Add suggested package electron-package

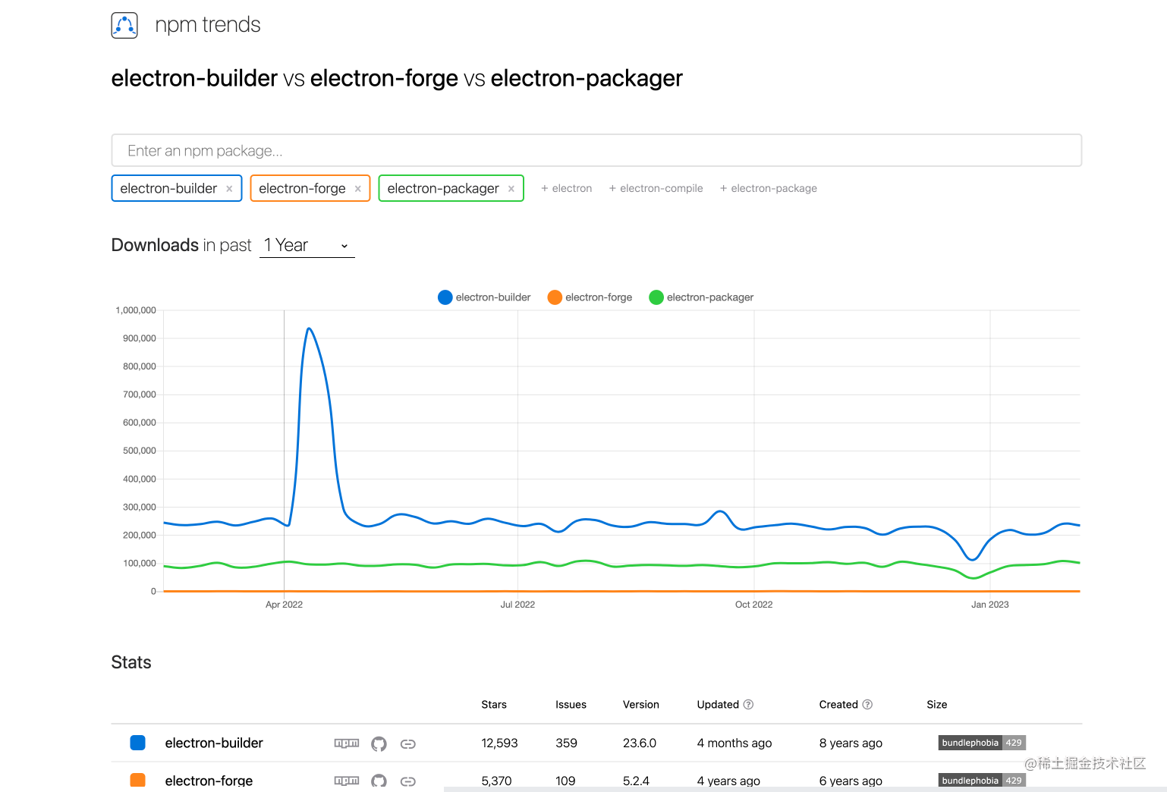point(768,188)
